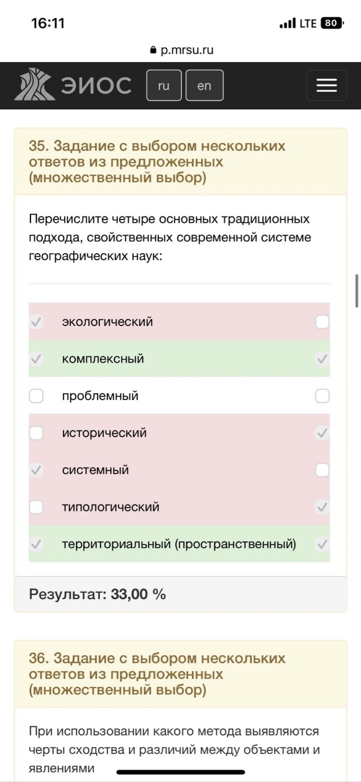Toggle left checkbox for экологический
Image resolution: width=361 pixels, height=782 pixels.
[37, 322]
